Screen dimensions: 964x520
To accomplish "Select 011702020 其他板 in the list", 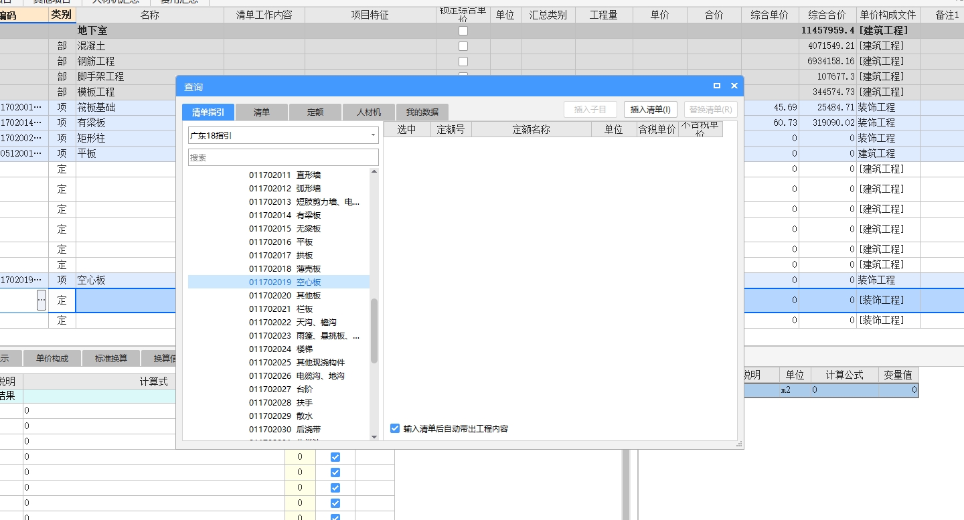I will (285, 295).
